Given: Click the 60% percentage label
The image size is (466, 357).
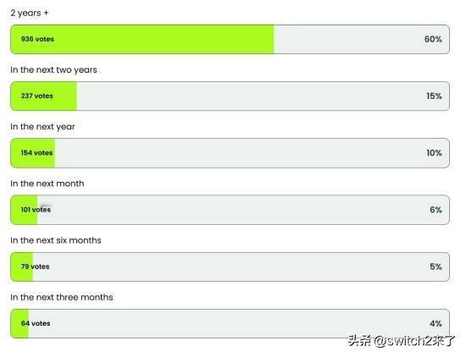Looking at the screenshot, I should [433, 39].
